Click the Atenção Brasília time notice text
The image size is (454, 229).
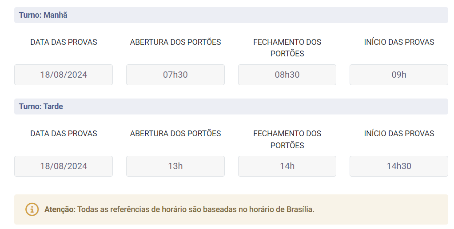(x=179, y=209)
